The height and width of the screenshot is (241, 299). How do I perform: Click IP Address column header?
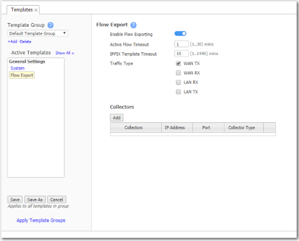pyautogui.click(x=177, y=128)
